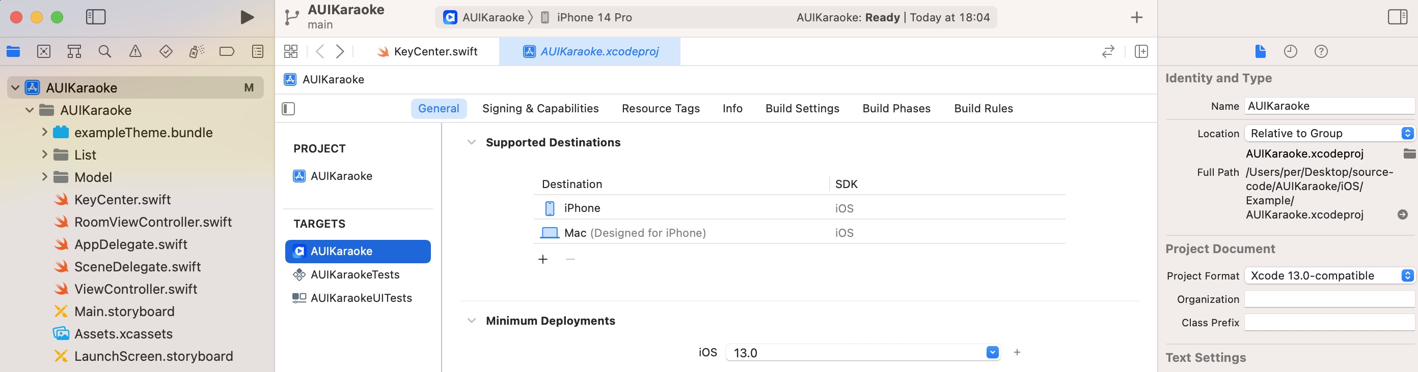Click the related items grid icon
The image size is (1418, 372).
[x=291, y=52]
